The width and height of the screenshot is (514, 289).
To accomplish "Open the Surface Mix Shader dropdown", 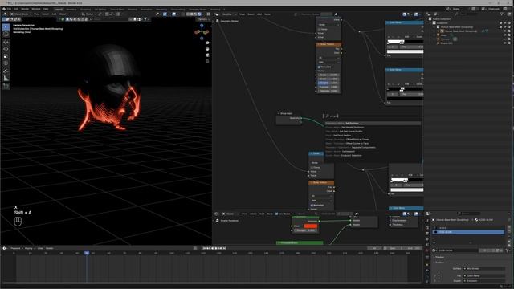I will [x=483, y=269].
